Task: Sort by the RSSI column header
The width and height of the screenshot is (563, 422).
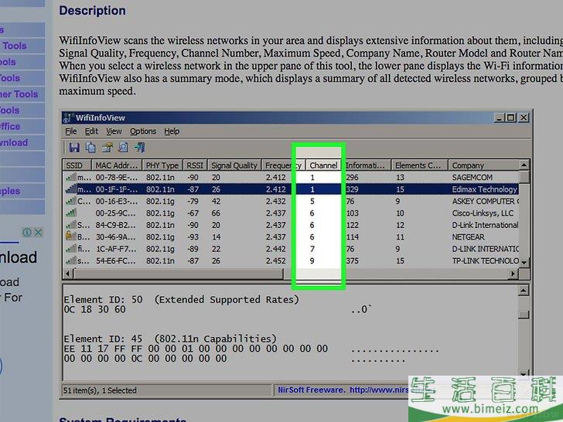Action: click(194, 165)
